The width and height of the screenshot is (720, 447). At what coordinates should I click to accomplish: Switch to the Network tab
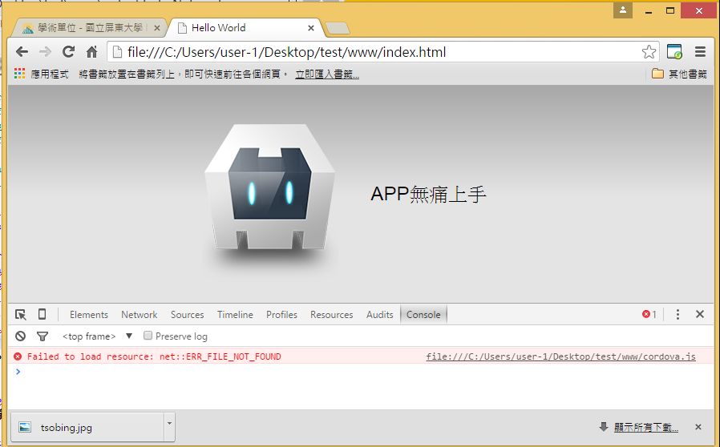[x=139, y=315]
